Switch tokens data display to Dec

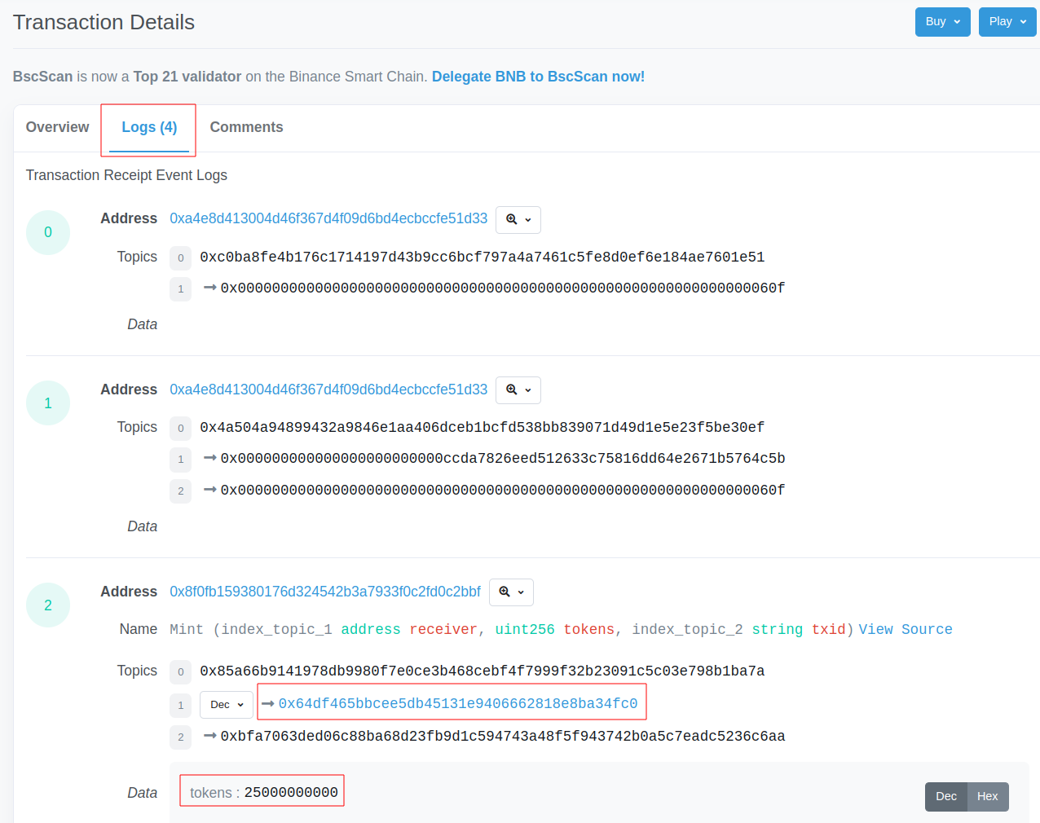click(945, 796)
